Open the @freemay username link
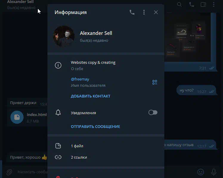 pos(80,79)
